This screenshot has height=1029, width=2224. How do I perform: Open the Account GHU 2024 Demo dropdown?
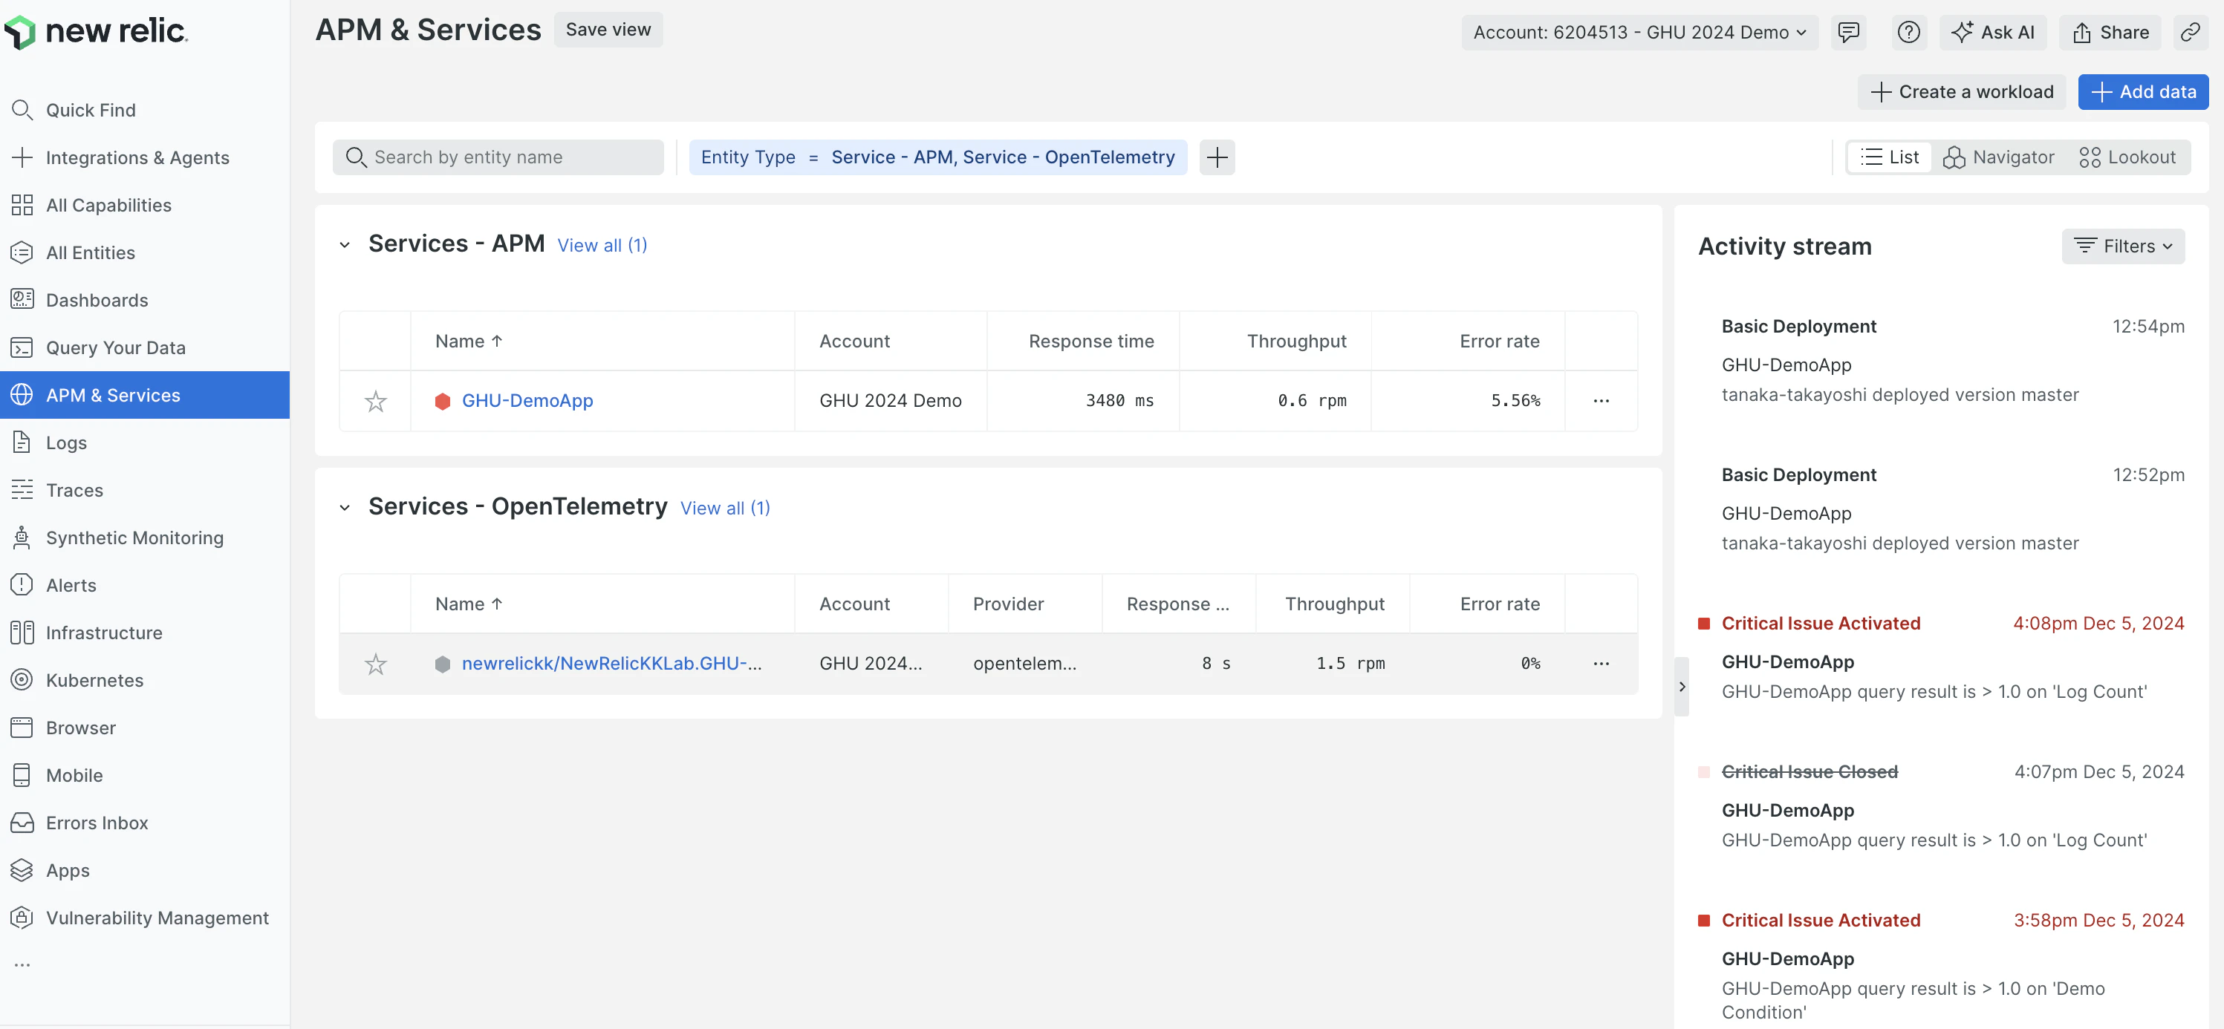tap(1639, 32)
